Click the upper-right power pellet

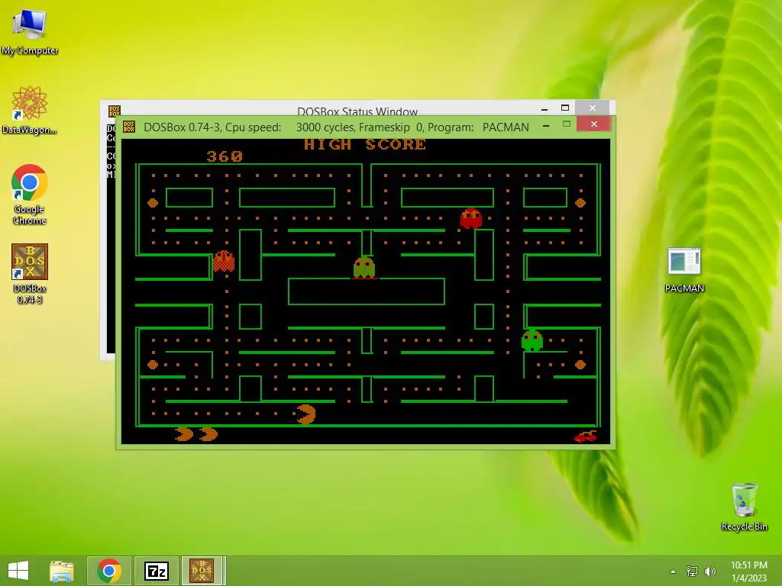(x=580, y=203)
